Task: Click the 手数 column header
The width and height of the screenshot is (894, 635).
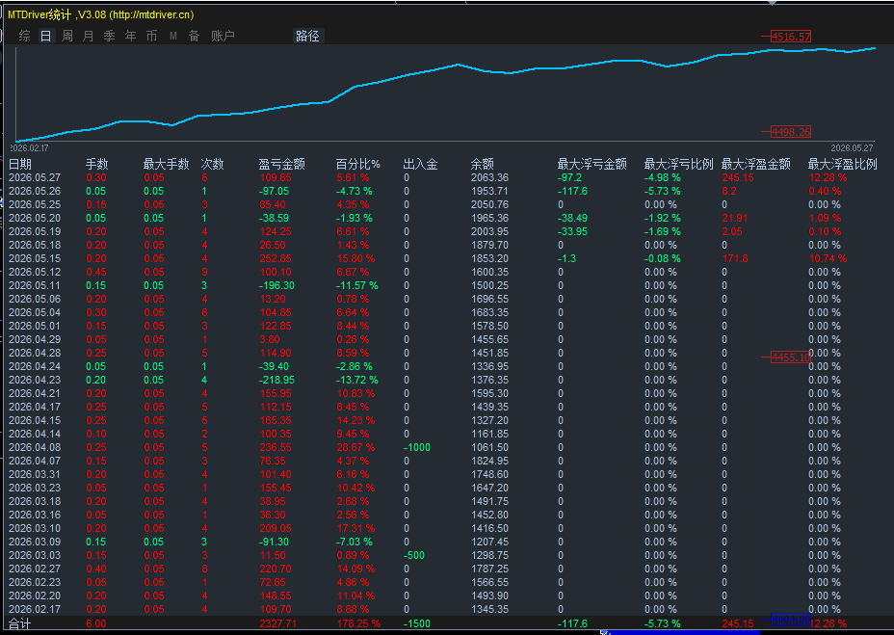Action: (97, 165)
